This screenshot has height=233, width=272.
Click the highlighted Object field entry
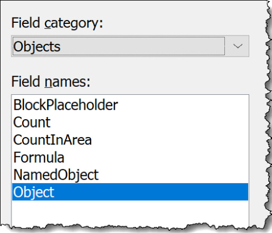coord(130,192)
